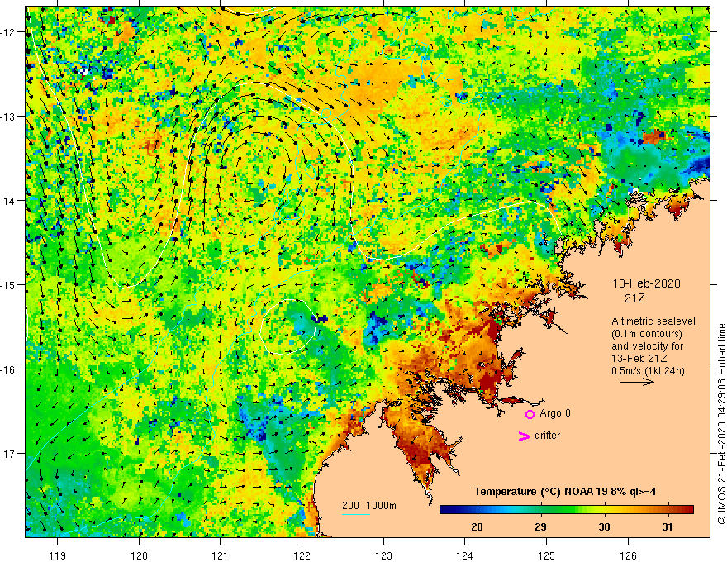Click the colorbar value 29
Image resolution: width=727 pixels, height=562 pixels.
(x=540, y=526)
